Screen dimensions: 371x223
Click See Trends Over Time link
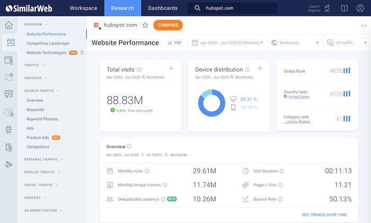324,215
